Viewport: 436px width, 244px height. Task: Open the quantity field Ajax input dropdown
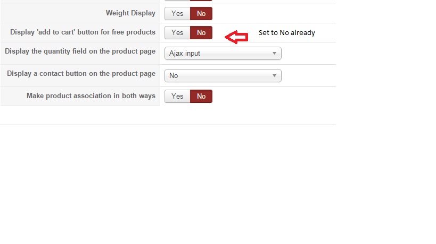point(223,54)
